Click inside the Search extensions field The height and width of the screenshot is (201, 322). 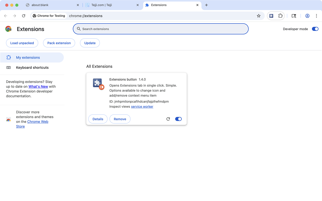(161, 29)
